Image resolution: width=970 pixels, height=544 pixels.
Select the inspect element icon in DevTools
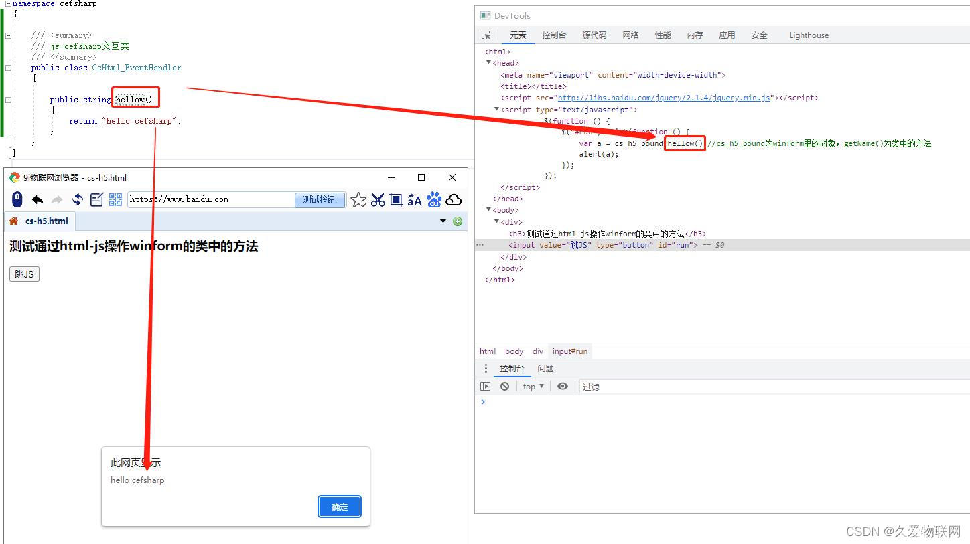pos(486,35)
